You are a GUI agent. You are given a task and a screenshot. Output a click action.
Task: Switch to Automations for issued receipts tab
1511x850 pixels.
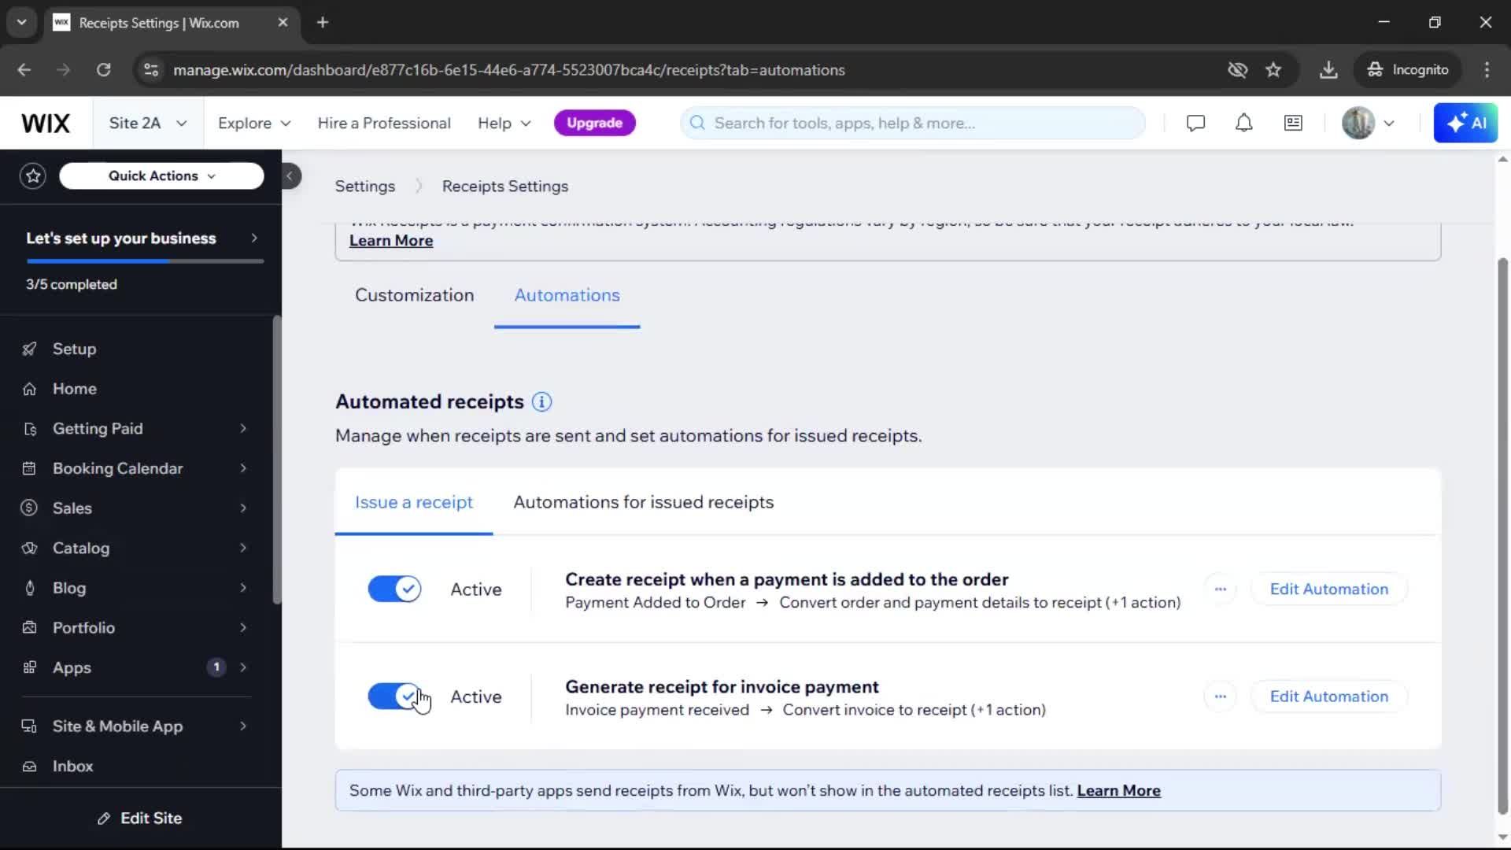click(x=644, y=502)
